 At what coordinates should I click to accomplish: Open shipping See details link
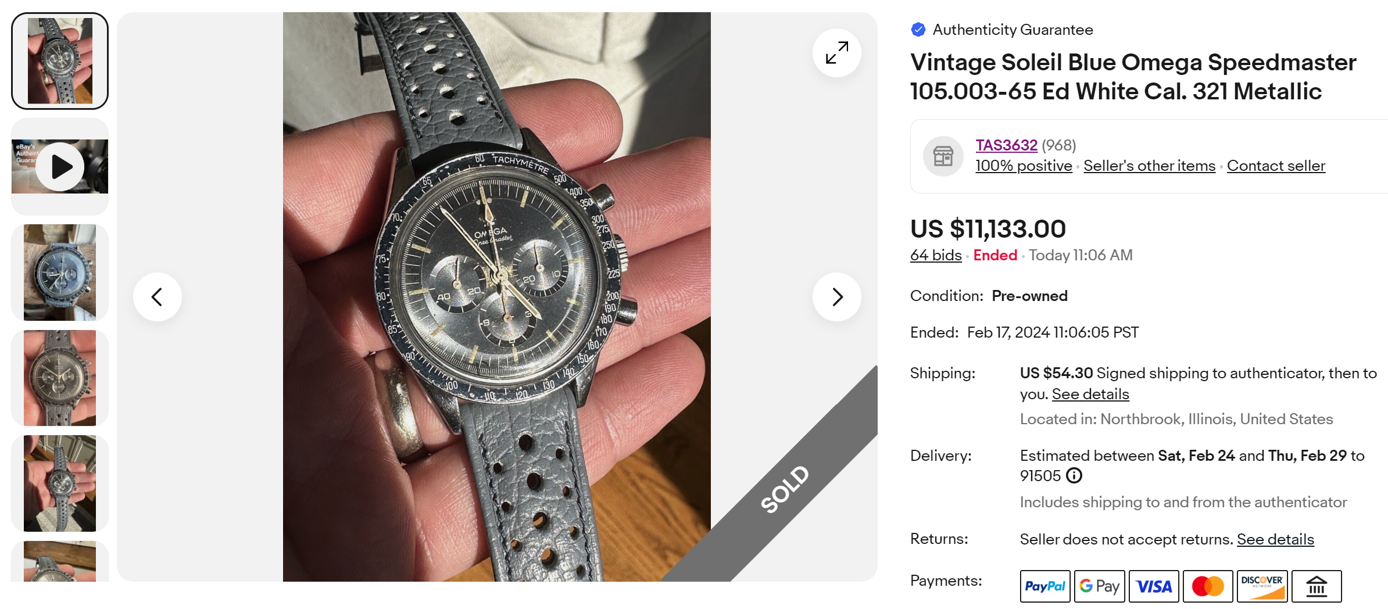(x=1090, y=394)
